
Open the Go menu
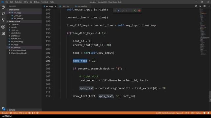point(31,2)
